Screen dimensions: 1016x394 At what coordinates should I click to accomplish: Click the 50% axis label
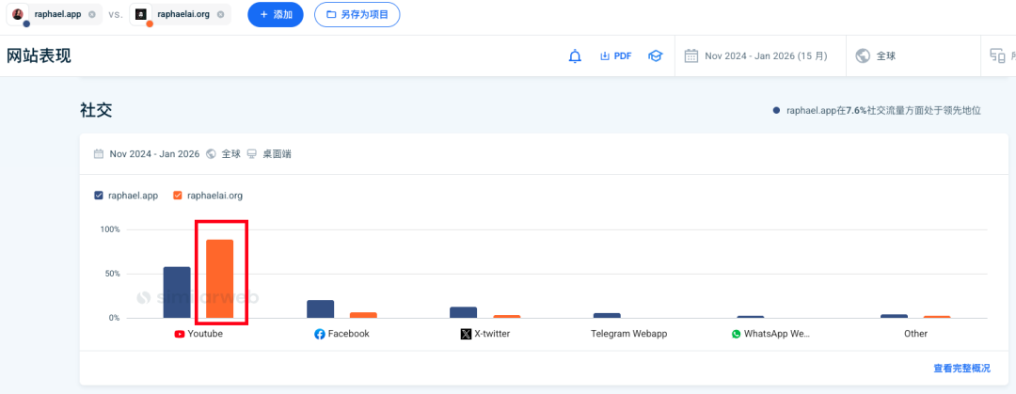pos(111,274)
